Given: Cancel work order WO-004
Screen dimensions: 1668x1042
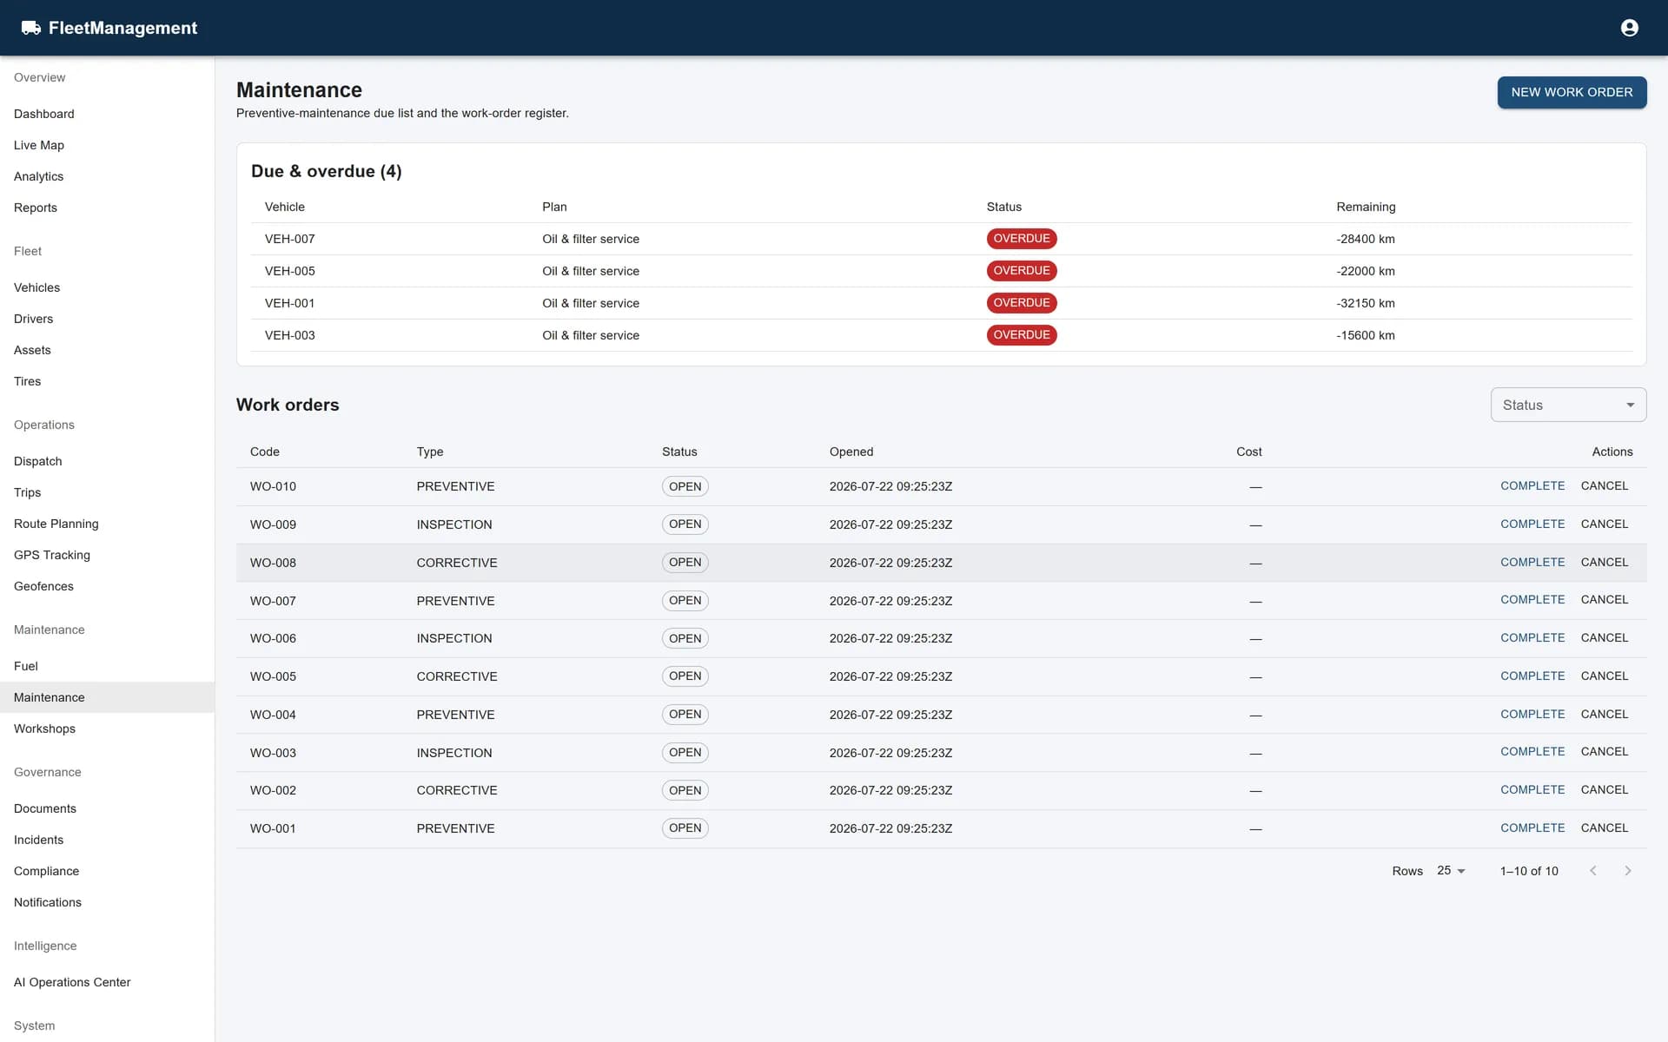Looking at the screenshot, I should click(x=1605, y=715).
